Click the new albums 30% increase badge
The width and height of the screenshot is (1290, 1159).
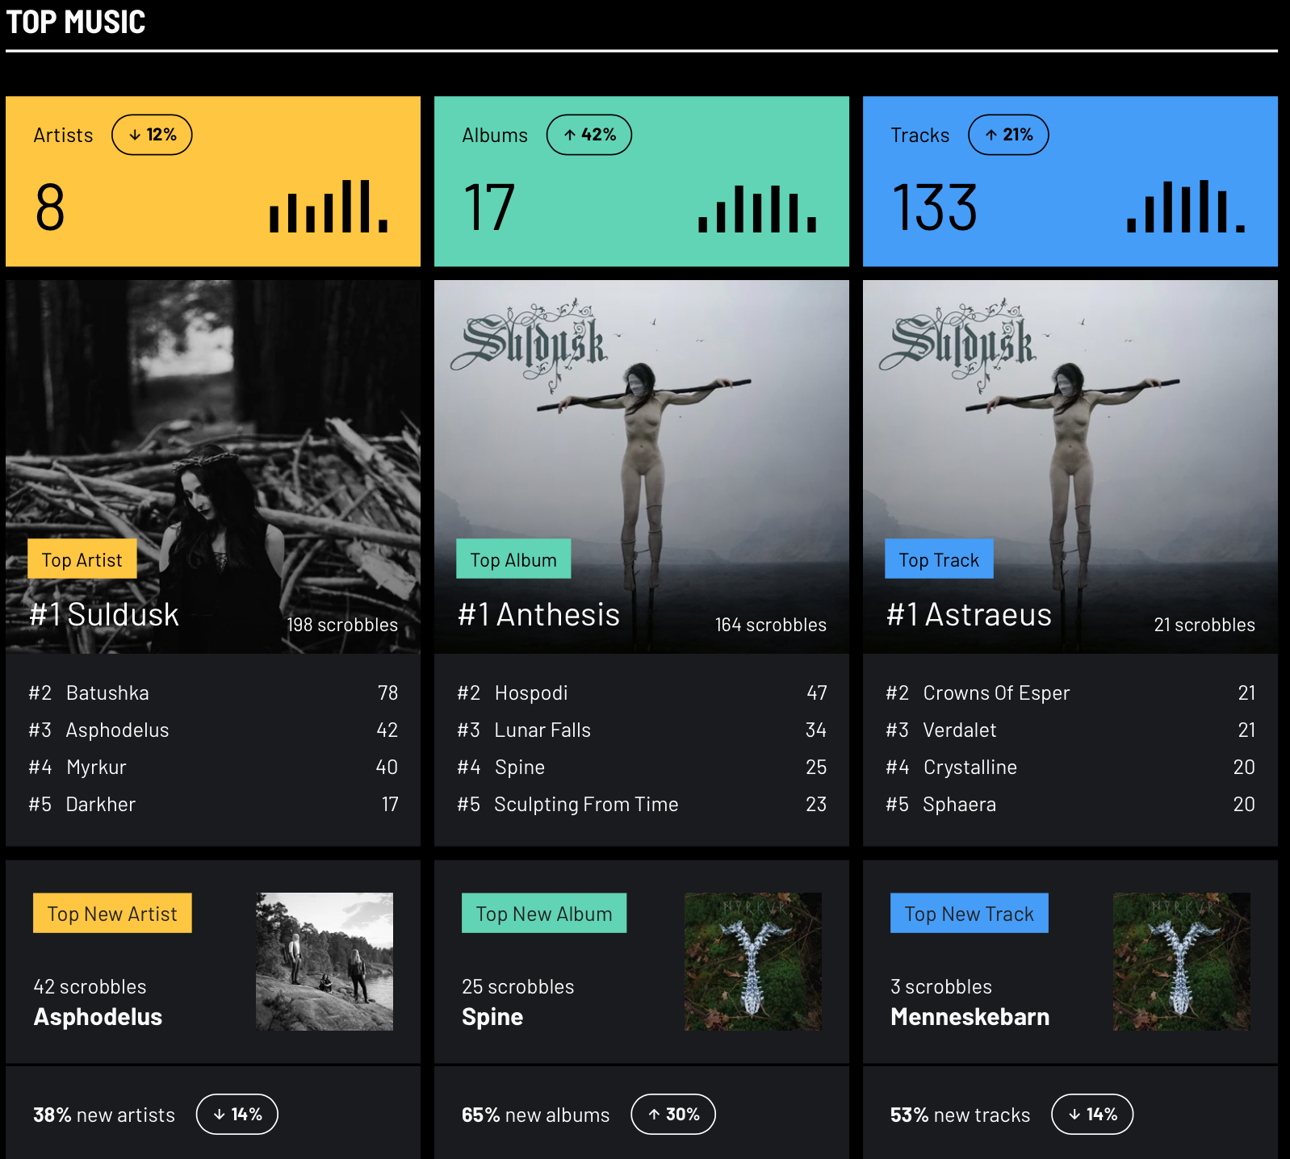[672, 1115]
